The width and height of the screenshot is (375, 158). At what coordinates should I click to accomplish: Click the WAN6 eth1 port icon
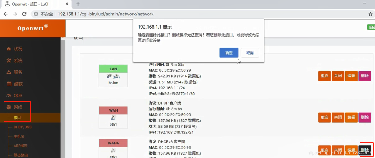pos(113,151)
